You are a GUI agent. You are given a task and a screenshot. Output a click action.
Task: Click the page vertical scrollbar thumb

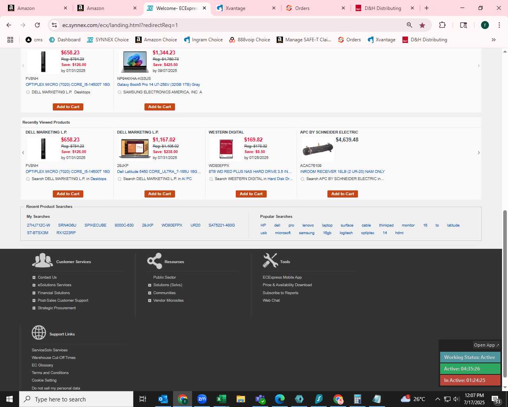click(505, 294)
